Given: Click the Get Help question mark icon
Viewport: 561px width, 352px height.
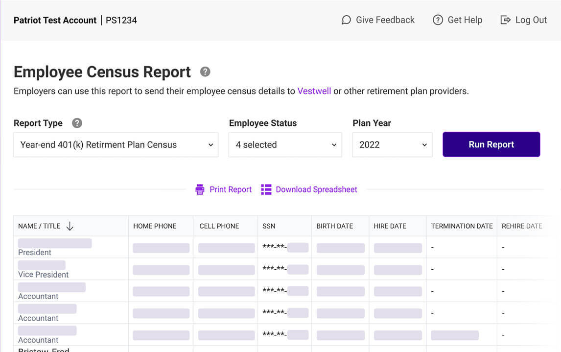Looking at the screenshot, I should point(438,20).
